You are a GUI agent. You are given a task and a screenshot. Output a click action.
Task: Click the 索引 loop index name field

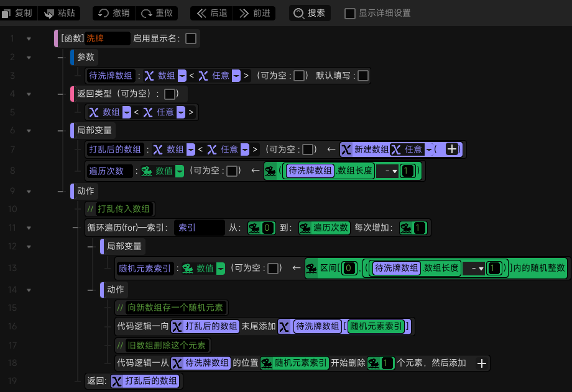199,228
